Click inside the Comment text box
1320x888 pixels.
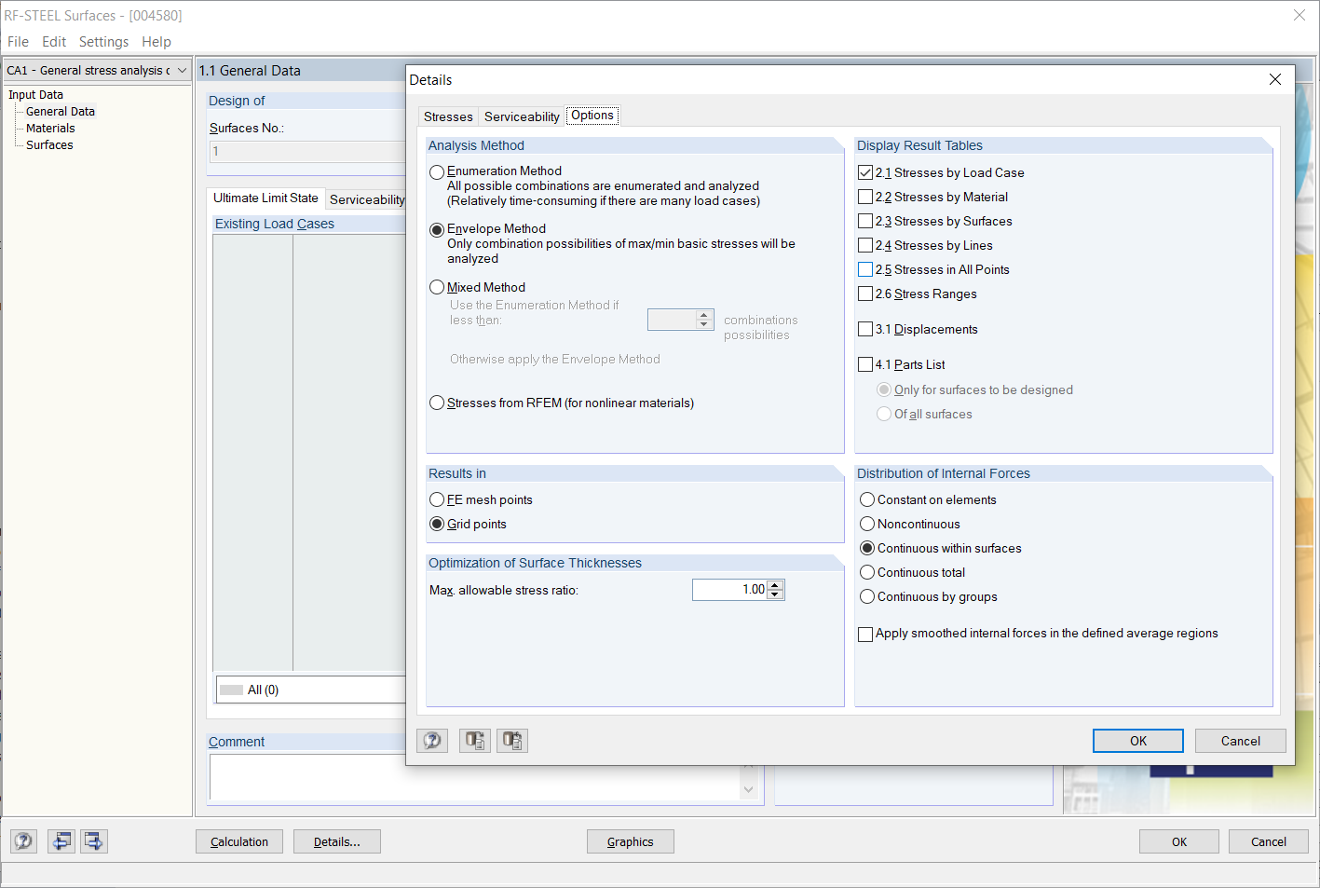(x=475, y=777)
